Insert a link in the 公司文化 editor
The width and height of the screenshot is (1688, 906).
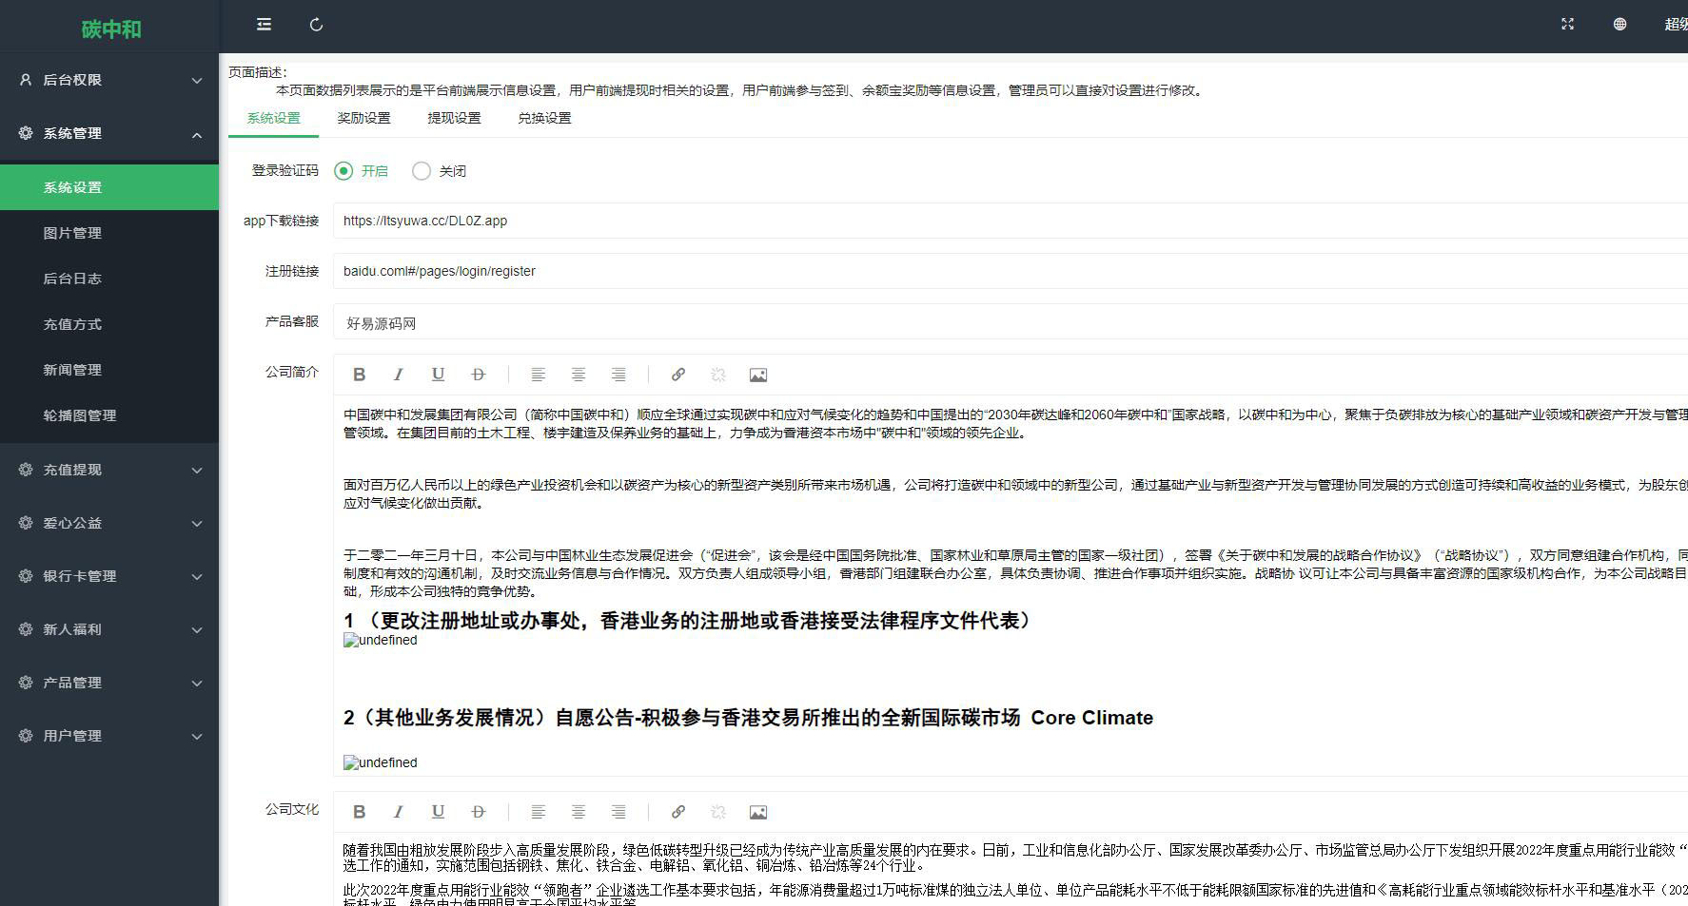tap(677, 812)
